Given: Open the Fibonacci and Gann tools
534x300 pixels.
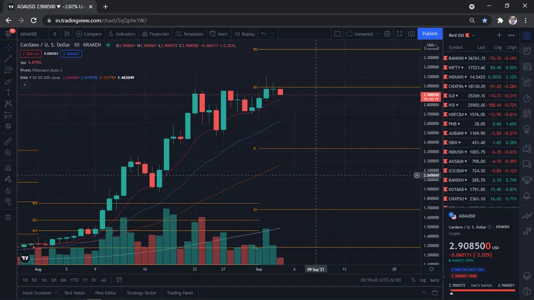Looking at the screenshot, I should click(8, 70).
